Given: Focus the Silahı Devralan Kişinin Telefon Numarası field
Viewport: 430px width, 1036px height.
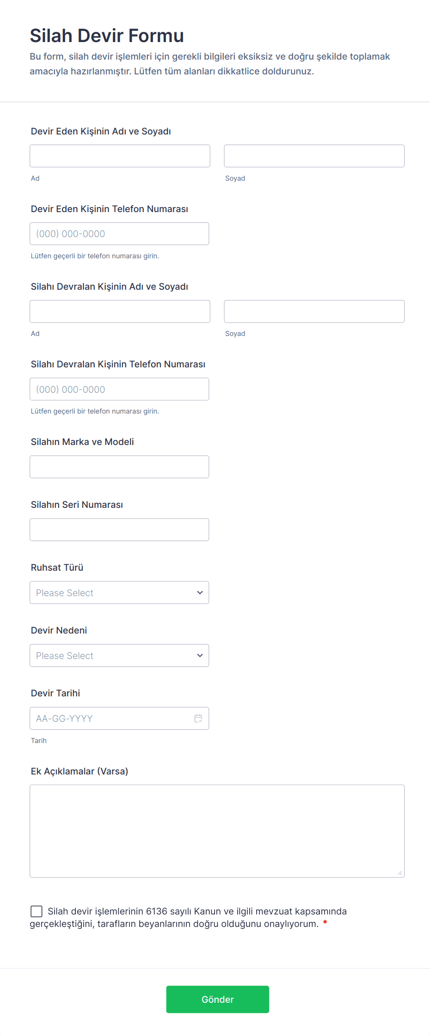Looking at the screenshot, I should 119,389.
